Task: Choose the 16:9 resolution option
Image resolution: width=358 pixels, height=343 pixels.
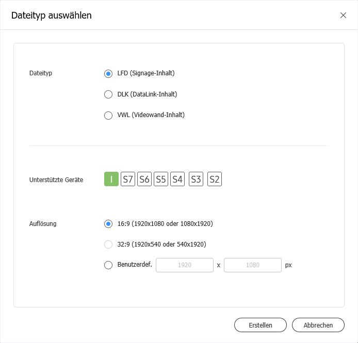Action: click(108, 224)
